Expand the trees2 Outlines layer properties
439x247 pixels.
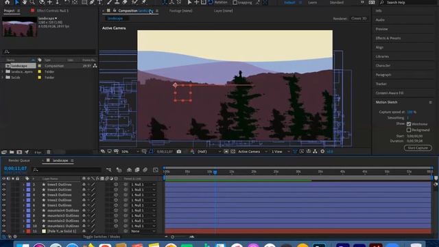pos(23,200)
